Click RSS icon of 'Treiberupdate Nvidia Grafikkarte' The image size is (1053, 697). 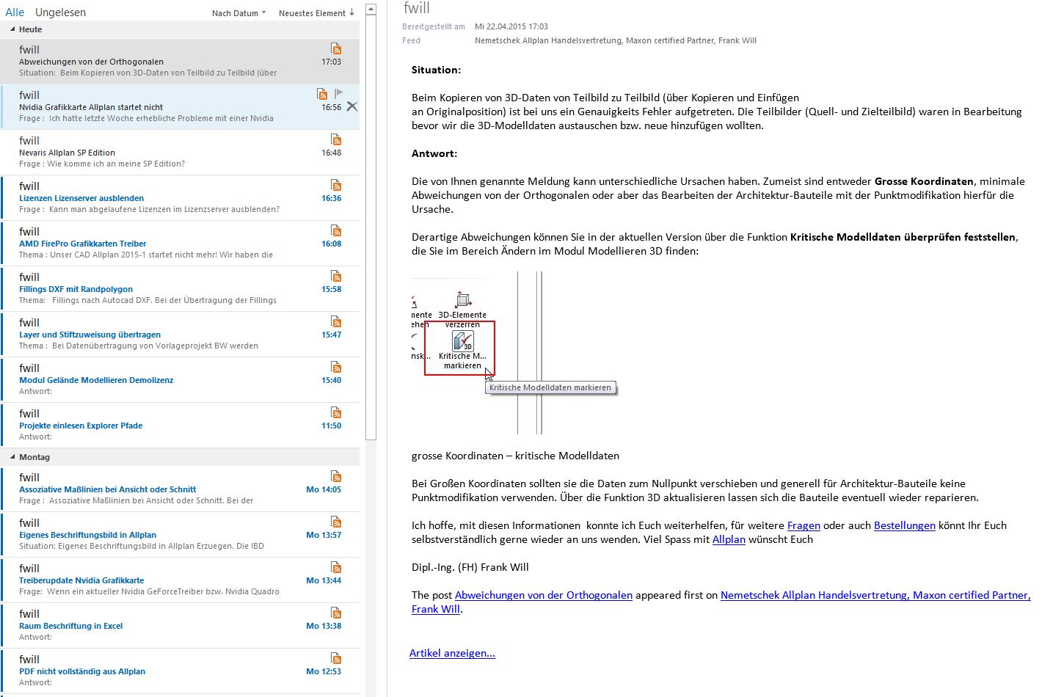pos(336,567)
